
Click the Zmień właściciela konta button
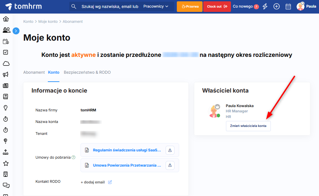click(248, 126)
